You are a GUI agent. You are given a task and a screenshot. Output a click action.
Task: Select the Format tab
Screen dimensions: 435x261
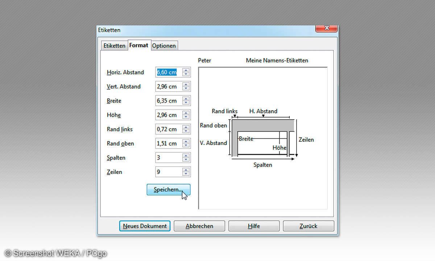click(x=139, y=45)
